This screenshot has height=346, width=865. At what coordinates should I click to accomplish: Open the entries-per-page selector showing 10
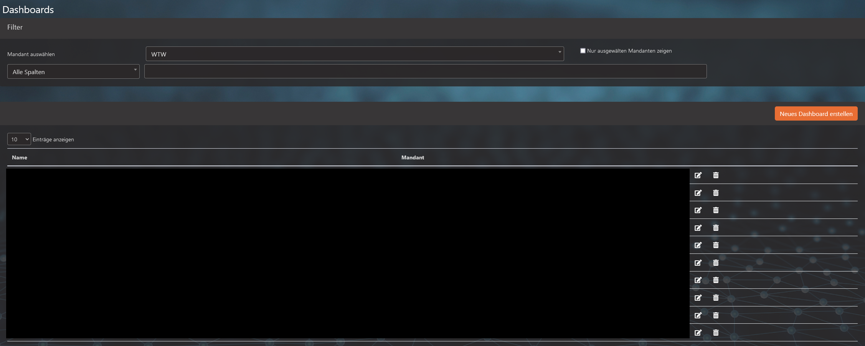tap(19, 139)
